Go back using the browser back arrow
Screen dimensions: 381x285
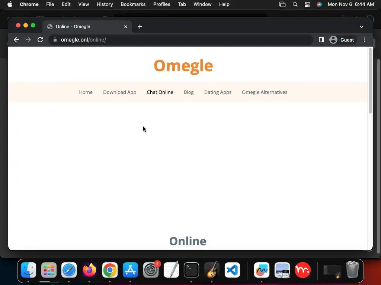pyautogui.click(x=16, y=40)
